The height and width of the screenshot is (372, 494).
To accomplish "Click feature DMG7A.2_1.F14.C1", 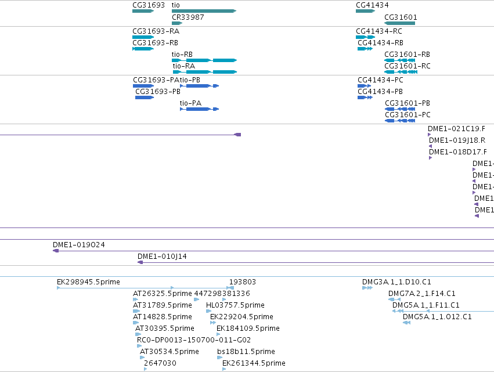I will tap(394, 299).
